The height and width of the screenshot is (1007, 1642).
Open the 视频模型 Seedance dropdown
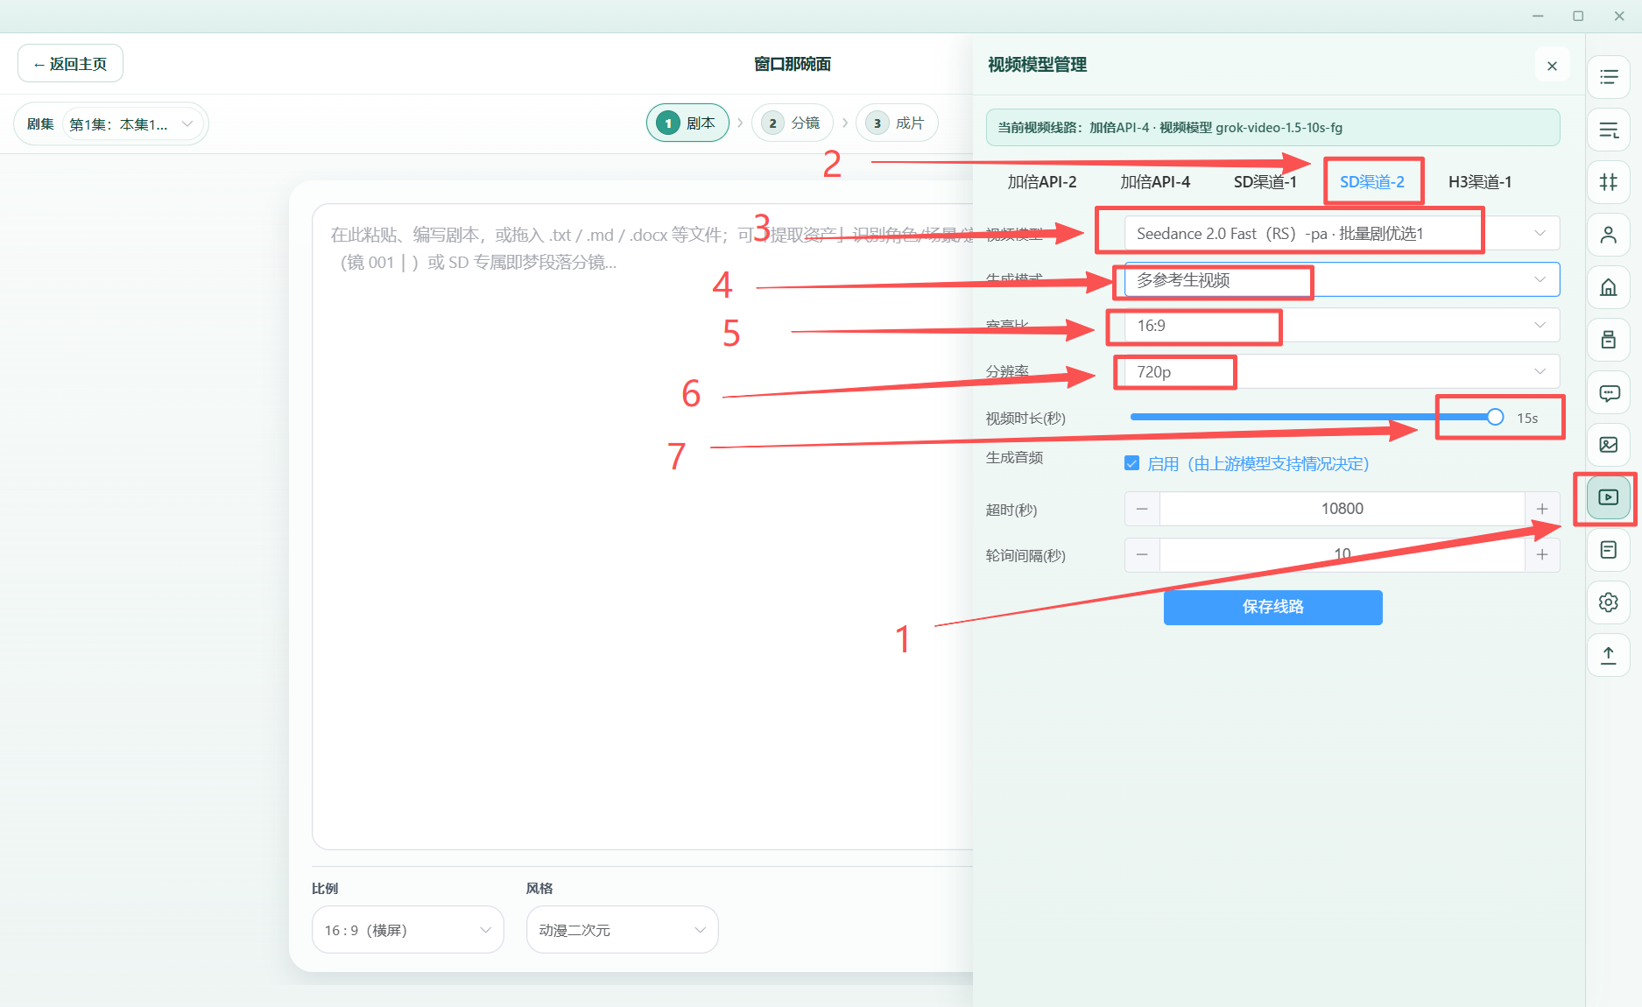coord(1342,234)
